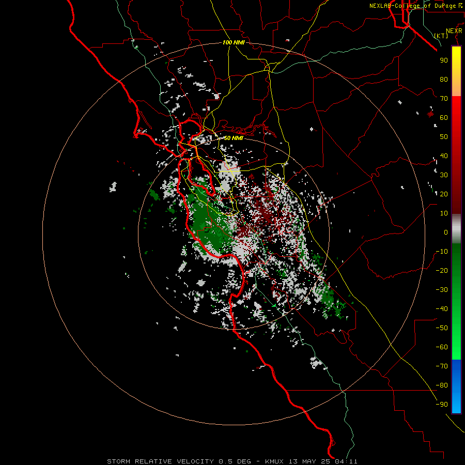Click the positive 20 value on the velocity scale
Image resolution: width=465 pixels, height=465 pixels.
tap(444, 194)
